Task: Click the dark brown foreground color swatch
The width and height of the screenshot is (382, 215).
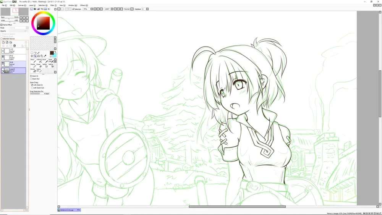Action: point(52,53)
